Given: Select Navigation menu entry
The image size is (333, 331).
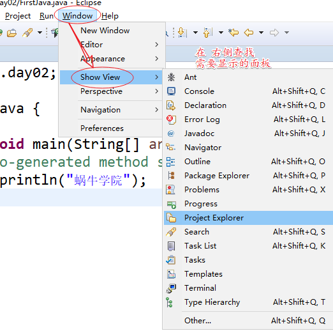Looking at the screenshot, I should click(x=111, y=110).
